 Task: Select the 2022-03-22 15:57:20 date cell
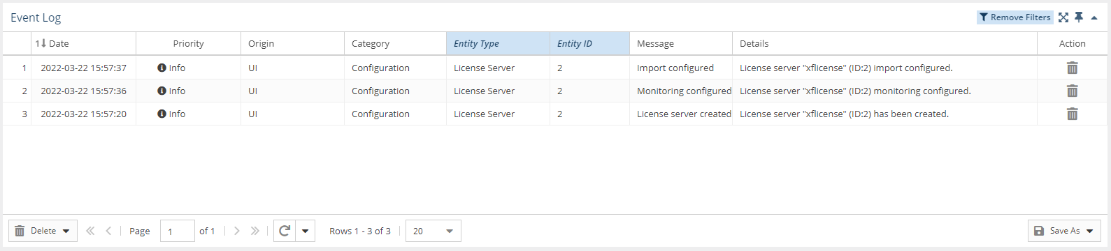click(x=84, y=114)
